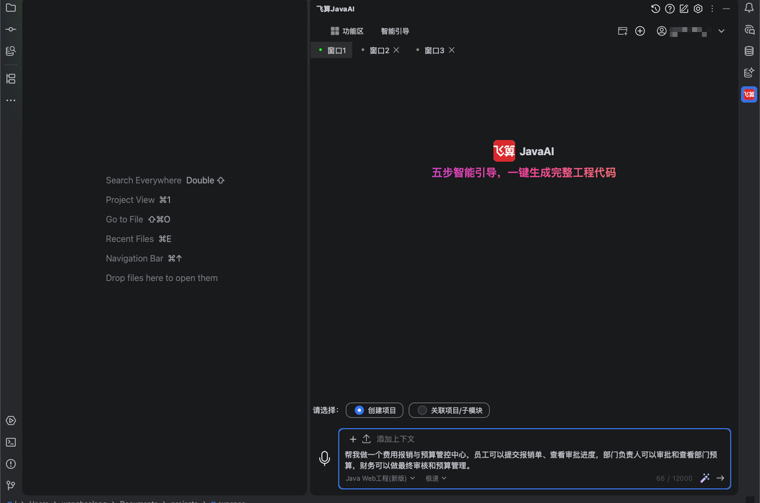Open the Project folder tool window
Image resolution: width=760 pixels, height=503 pixels.
point(11,8)
